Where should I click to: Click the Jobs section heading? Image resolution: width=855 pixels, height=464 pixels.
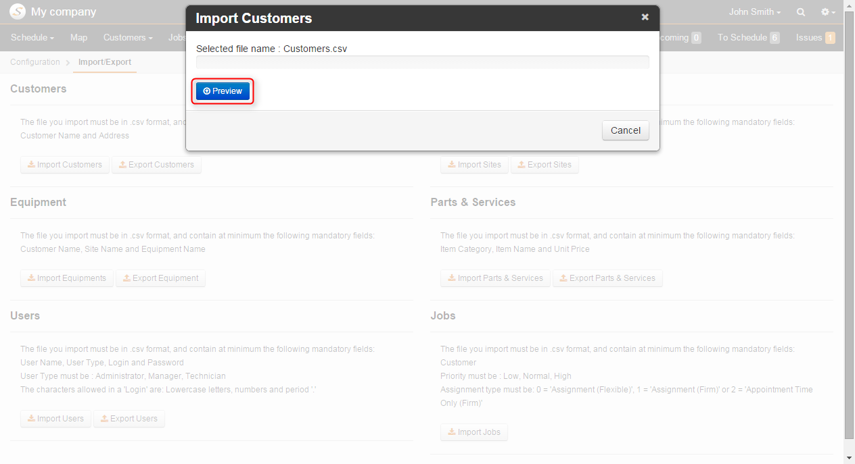click(443, 316)
